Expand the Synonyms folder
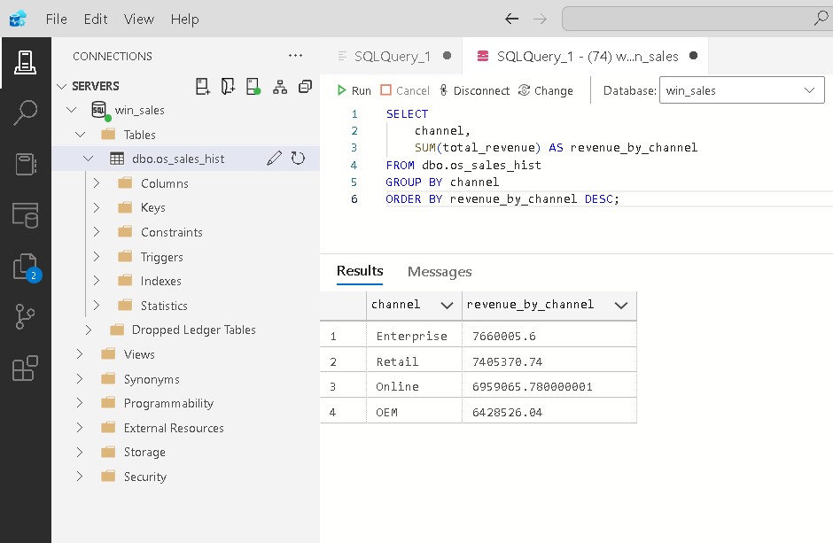833x543 pixels. pyautogui.click(x=79, y=378)
